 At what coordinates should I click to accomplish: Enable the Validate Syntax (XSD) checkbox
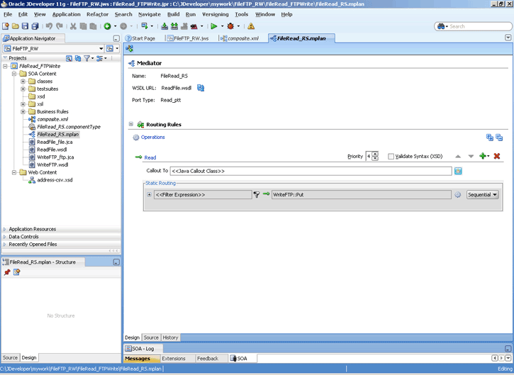point(391,157)
